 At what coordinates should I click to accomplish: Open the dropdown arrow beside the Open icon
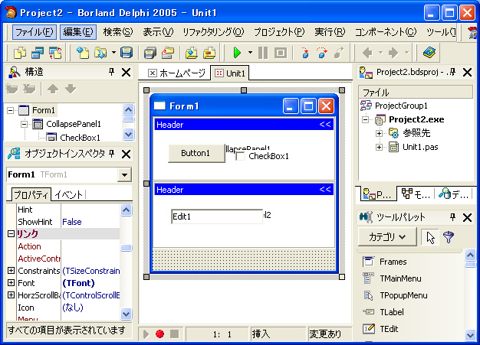point(113,53)
